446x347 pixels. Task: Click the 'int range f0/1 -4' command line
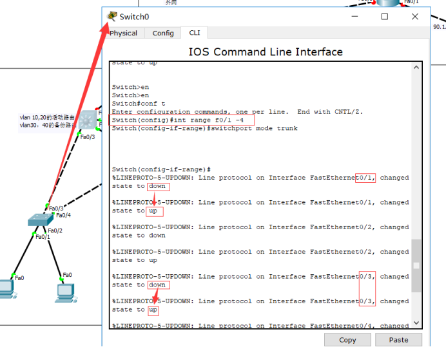[178, 120]
